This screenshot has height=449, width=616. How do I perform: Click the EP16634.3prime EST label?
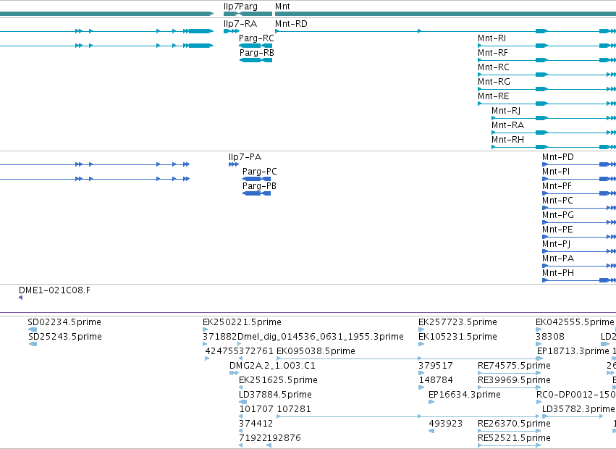pyautogui.click(x=465, y=395)
